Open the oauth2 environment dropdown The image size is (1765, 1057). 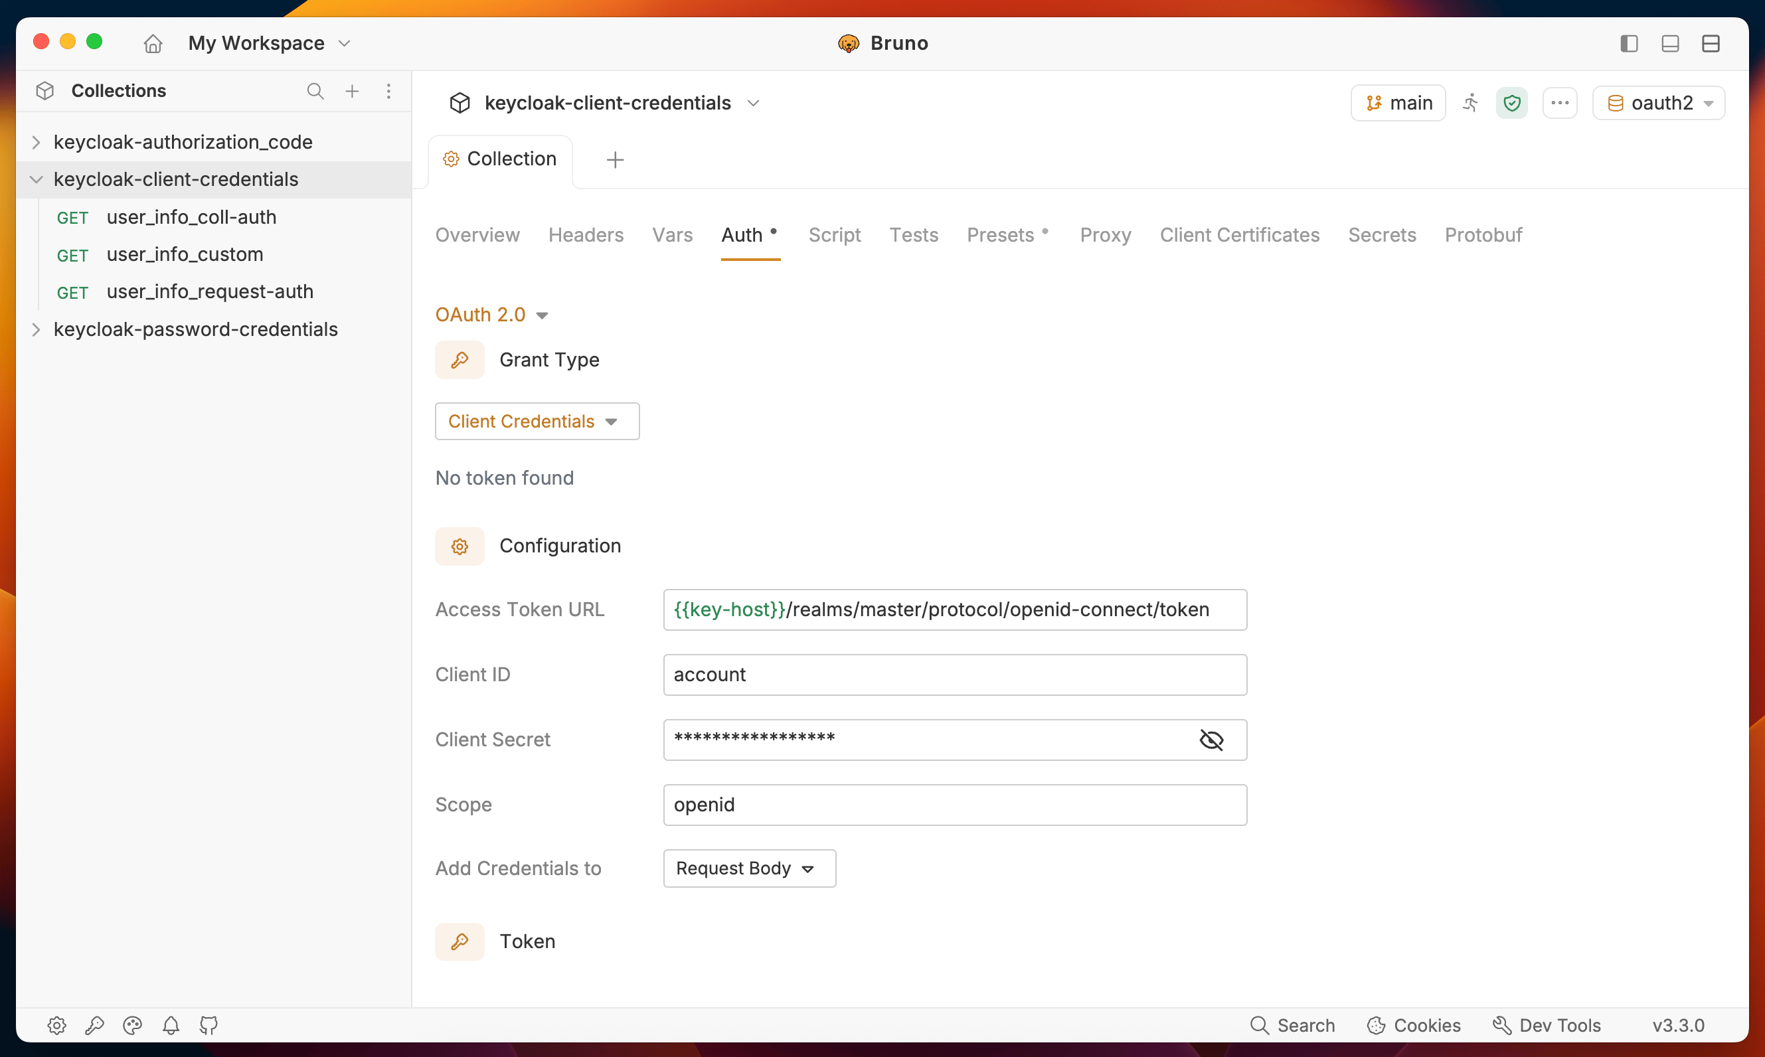(x=1658, y=104)
